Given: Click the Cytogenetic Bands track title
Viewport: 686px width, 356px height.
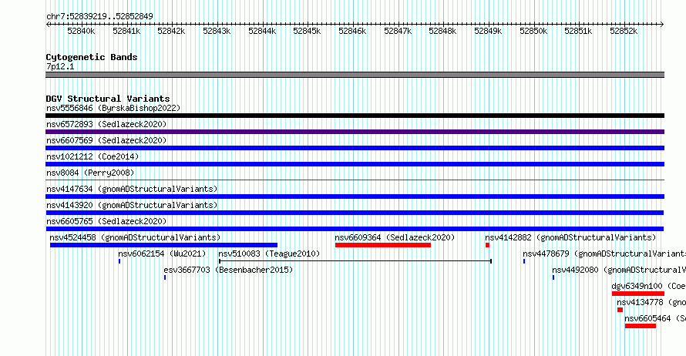Looking at the screenshot, I should (x=92, y=57).
